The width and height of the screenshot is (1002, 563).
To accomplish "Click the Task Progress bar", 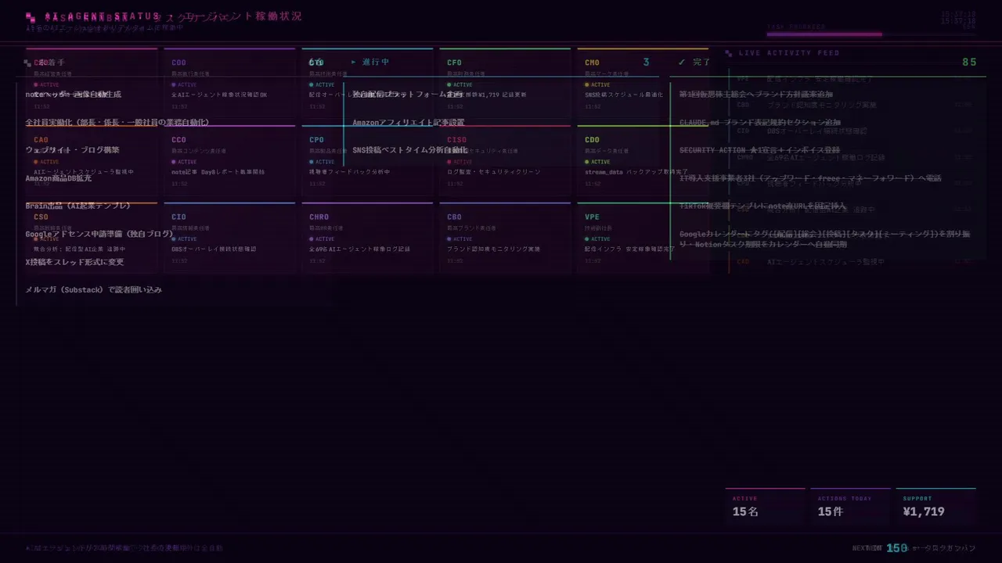I will tap(871, 34).
